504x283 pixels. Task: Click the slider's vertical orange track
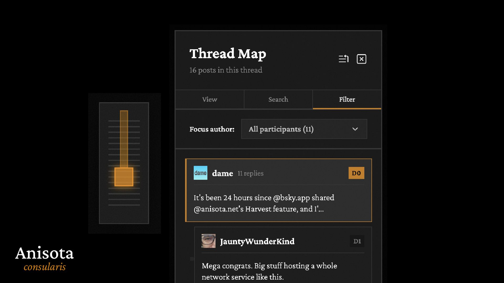[124, 139]
